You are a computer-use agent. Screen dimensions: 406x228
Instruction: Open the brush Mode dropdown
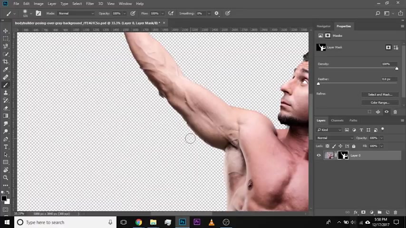76,13
